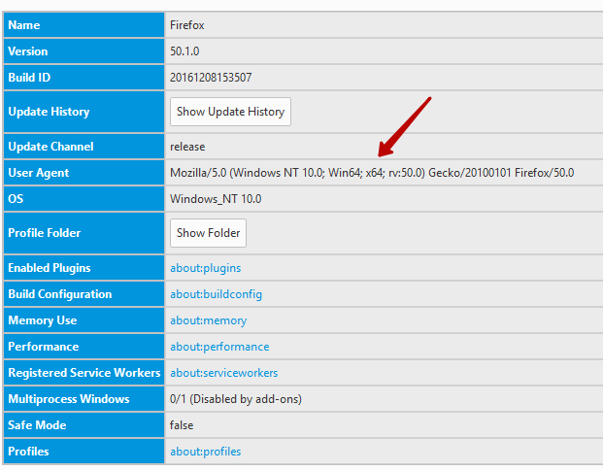Click the Registered Service Workers label
This screenshot has height=470, width=603.
[84, 373]
